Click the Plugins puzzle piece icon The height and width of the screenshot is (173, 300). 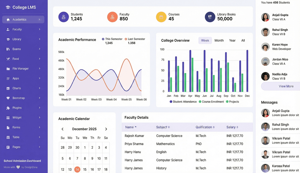[x=8, y=108]
